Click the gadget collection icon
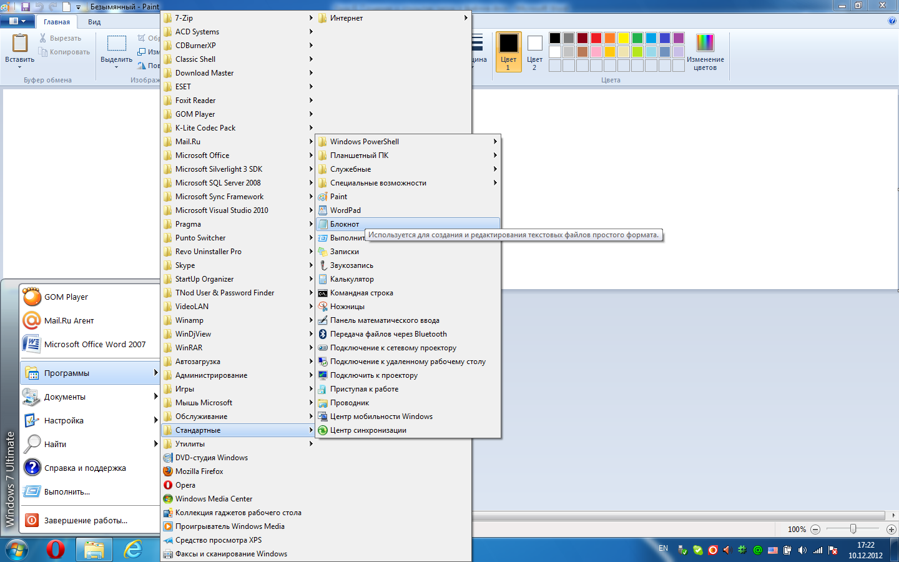The image size is (899, 562). coord(168,513)
